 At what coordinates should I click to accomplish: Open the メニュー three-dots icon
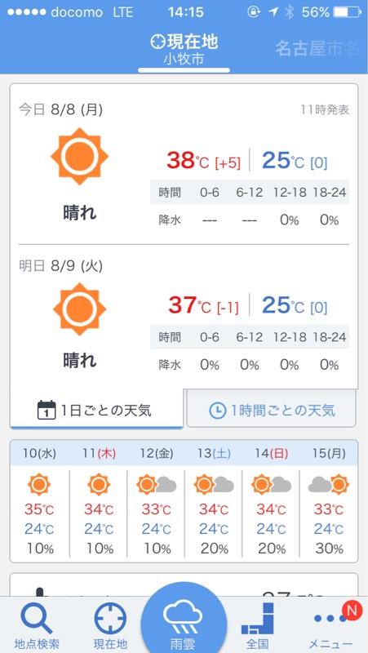330,619
